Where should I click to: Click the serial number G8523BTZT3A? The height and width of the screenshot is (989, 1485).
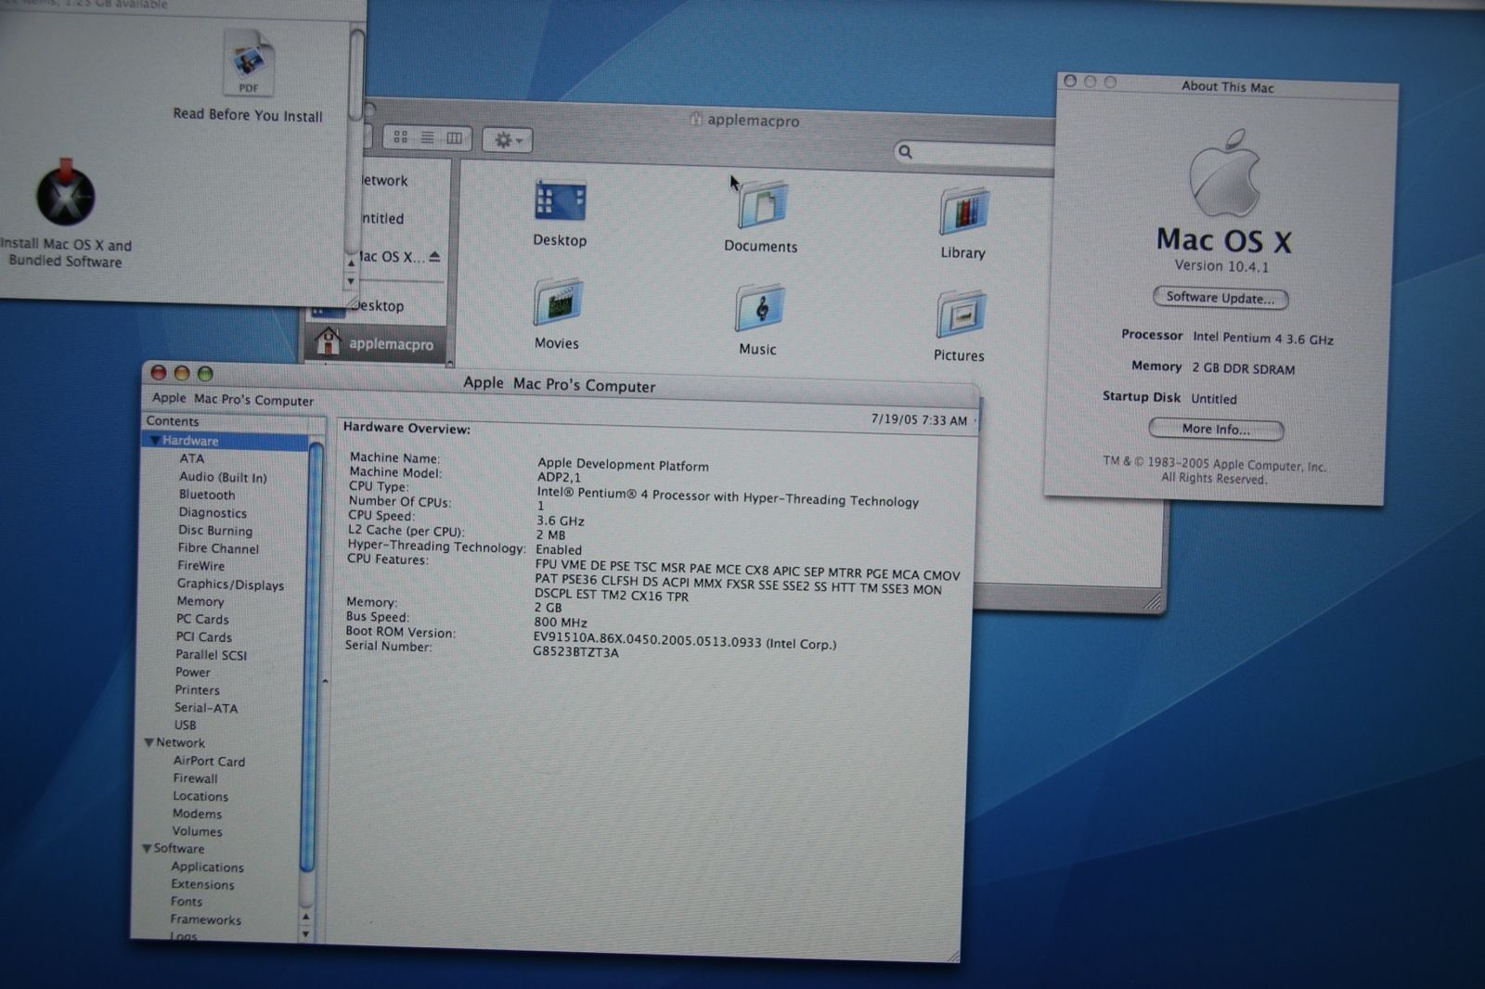tap(575, 652)
